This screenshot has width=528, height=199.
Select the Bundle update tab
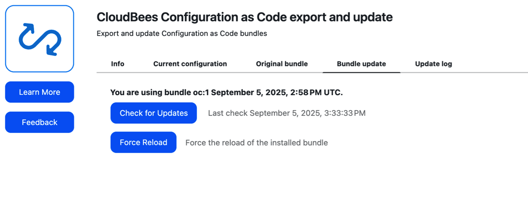point(361,64)
